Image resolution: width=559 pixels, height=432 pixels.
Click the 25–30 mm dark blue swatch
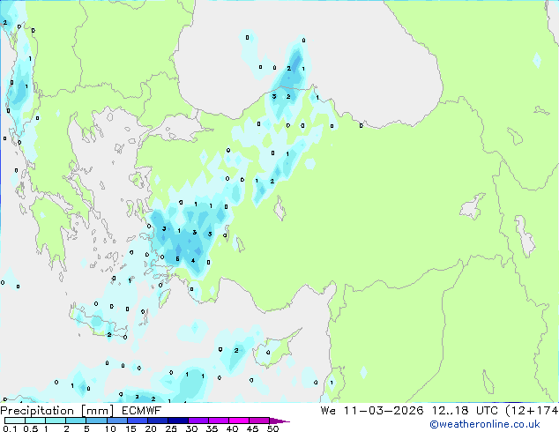pyautogui.click(x=177, y=421)
